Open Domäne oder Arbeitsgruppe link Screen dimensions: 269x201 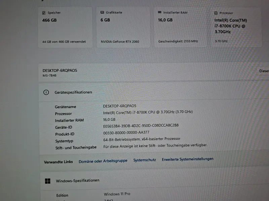pos(103,161)
